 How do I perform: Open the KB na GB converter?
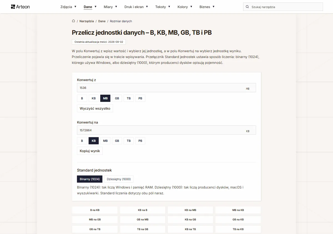[190, 220]
